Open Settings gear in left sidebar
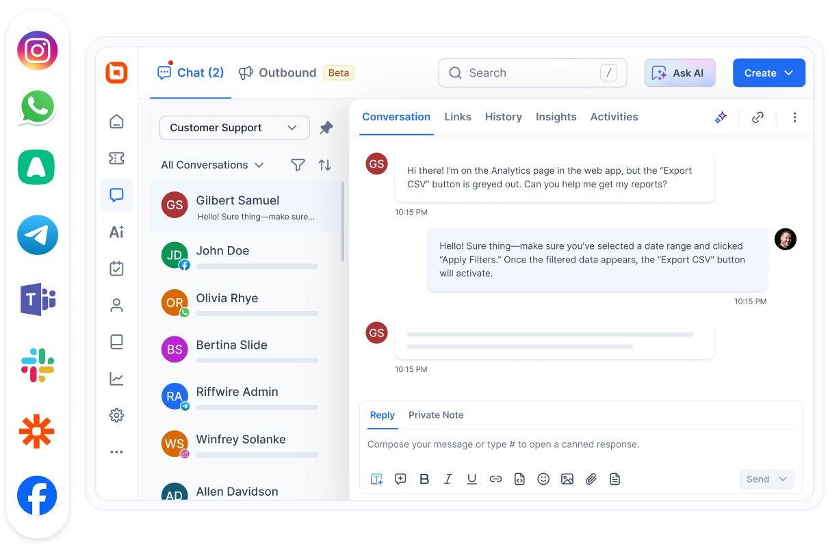This screenshot has height=547, width=828. [x=117, y=415]
